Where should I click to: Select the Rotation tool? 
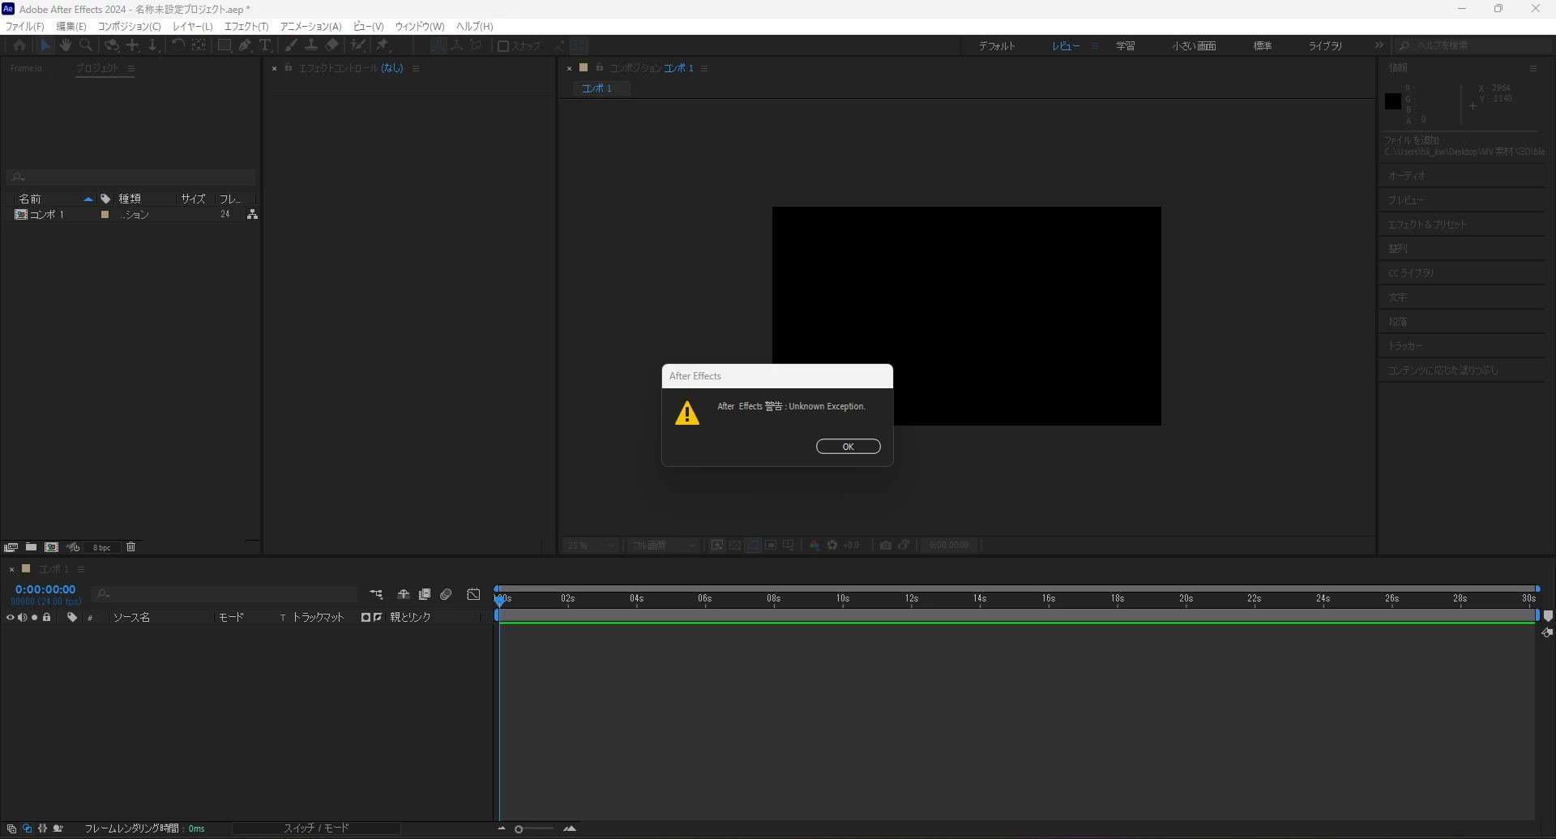pos(177,45)
